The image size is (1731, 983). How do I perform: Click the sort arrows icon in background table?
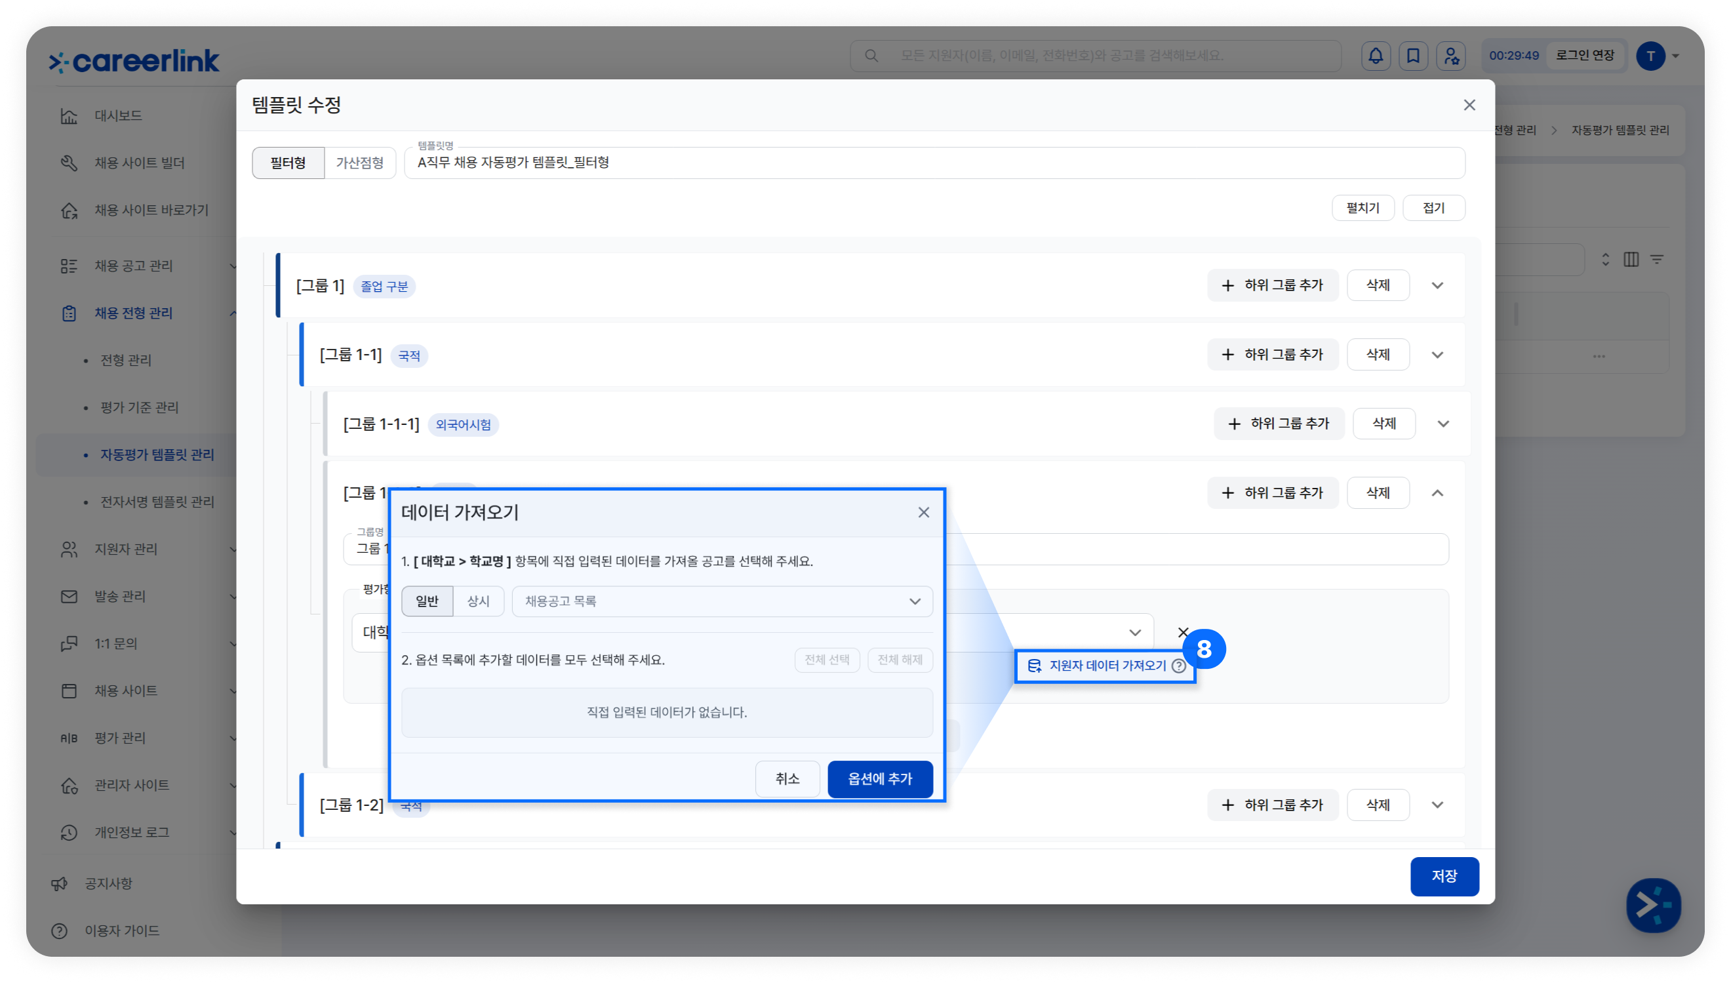pyautogui.click(x=1606, y=259)
